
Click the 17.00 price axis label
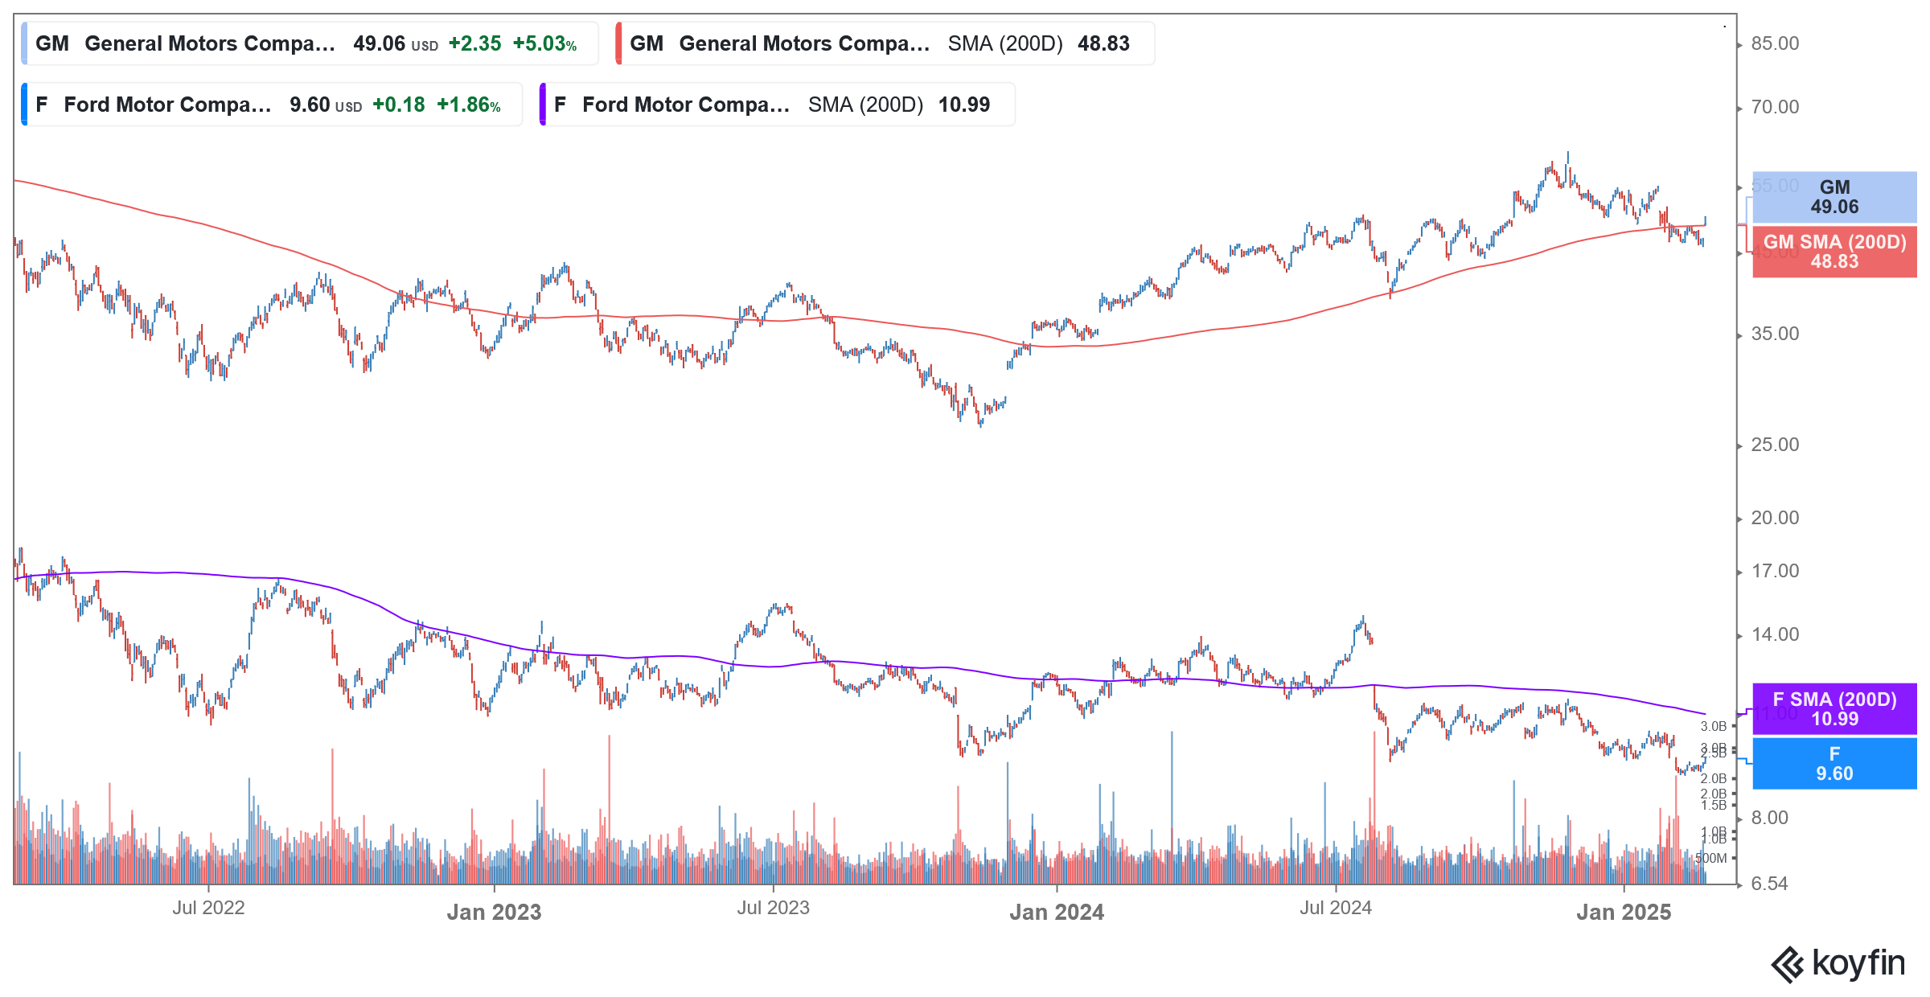point(1775,571)
